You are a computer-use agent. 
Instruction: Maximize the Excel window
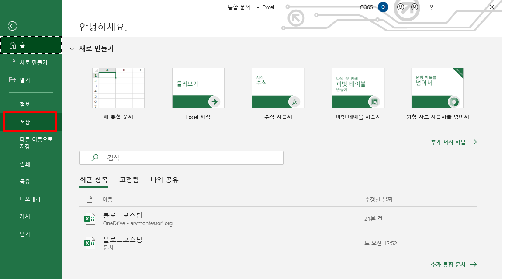pyautogui.click(x=472, y=7)
